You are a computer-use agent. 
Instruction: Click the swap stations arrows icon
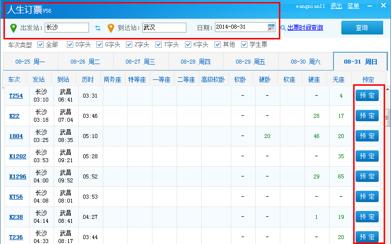pyautogui.click(x=97, y=28)
